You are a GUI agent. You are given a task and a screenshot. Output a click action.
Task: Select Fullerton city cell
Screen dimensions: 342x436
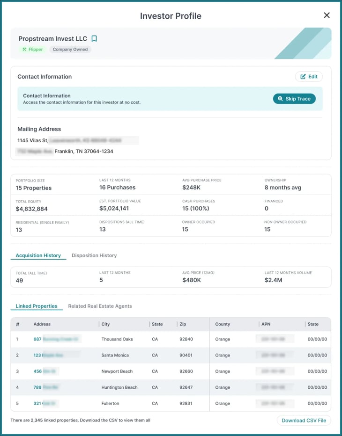110,403
